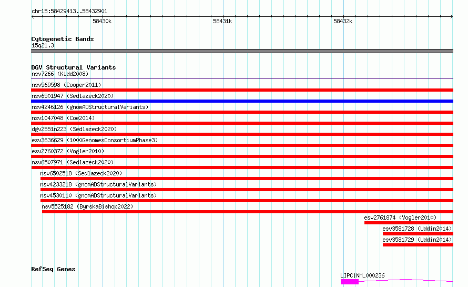Screen dimensions: 468x287
Task: Click red bar for nsv4530110
Action: (247, 201)
